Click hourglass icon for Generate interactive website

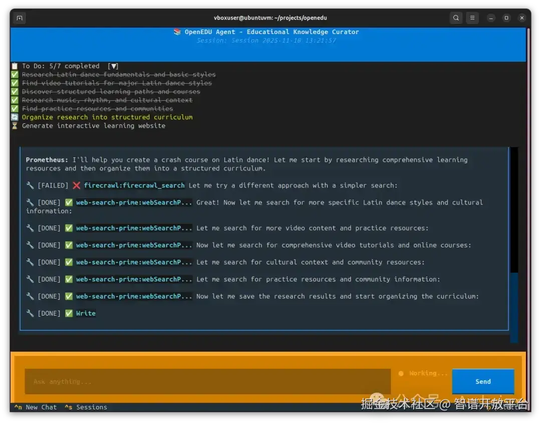(15, 126)
